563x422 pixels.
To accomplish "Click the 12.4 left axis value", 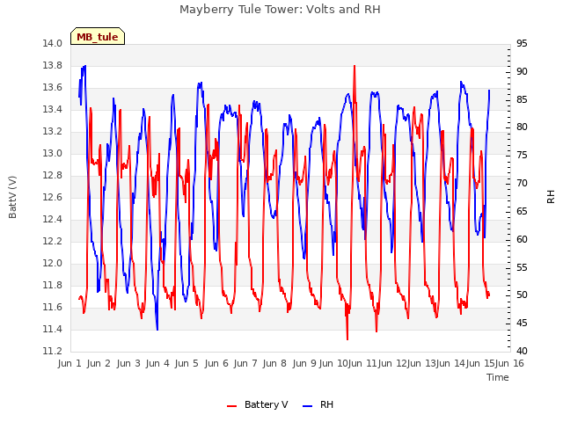I will coord(52,219).
